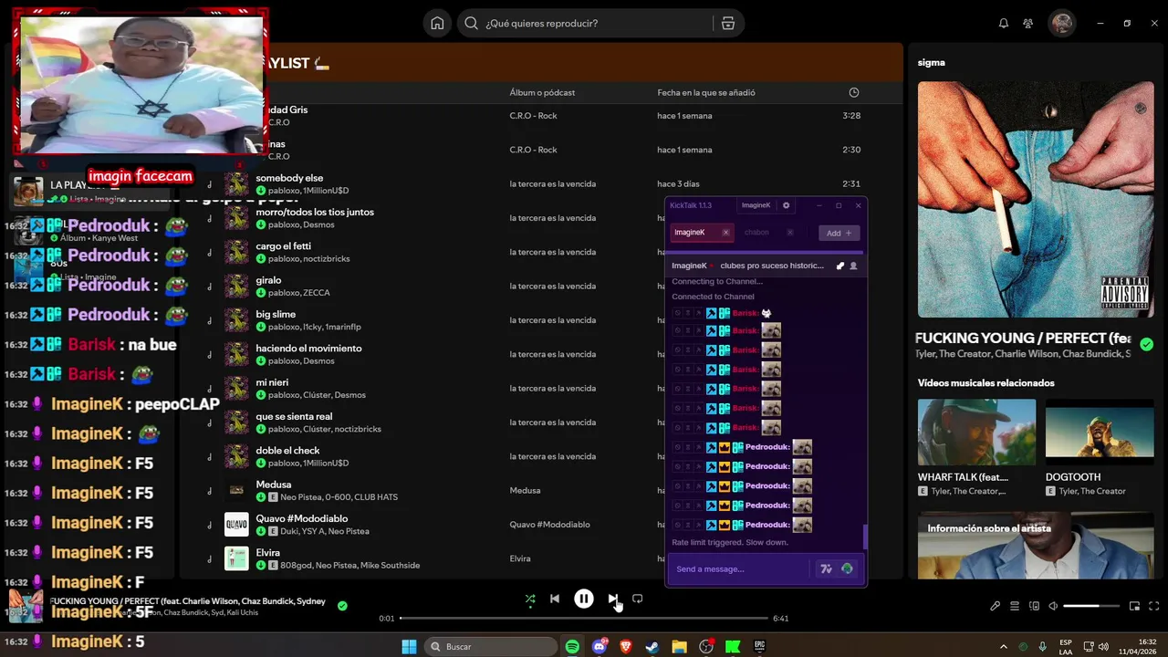Open the notifications bell in Spotify
Screen dimensions: 1168x657
coord(1004,23)
